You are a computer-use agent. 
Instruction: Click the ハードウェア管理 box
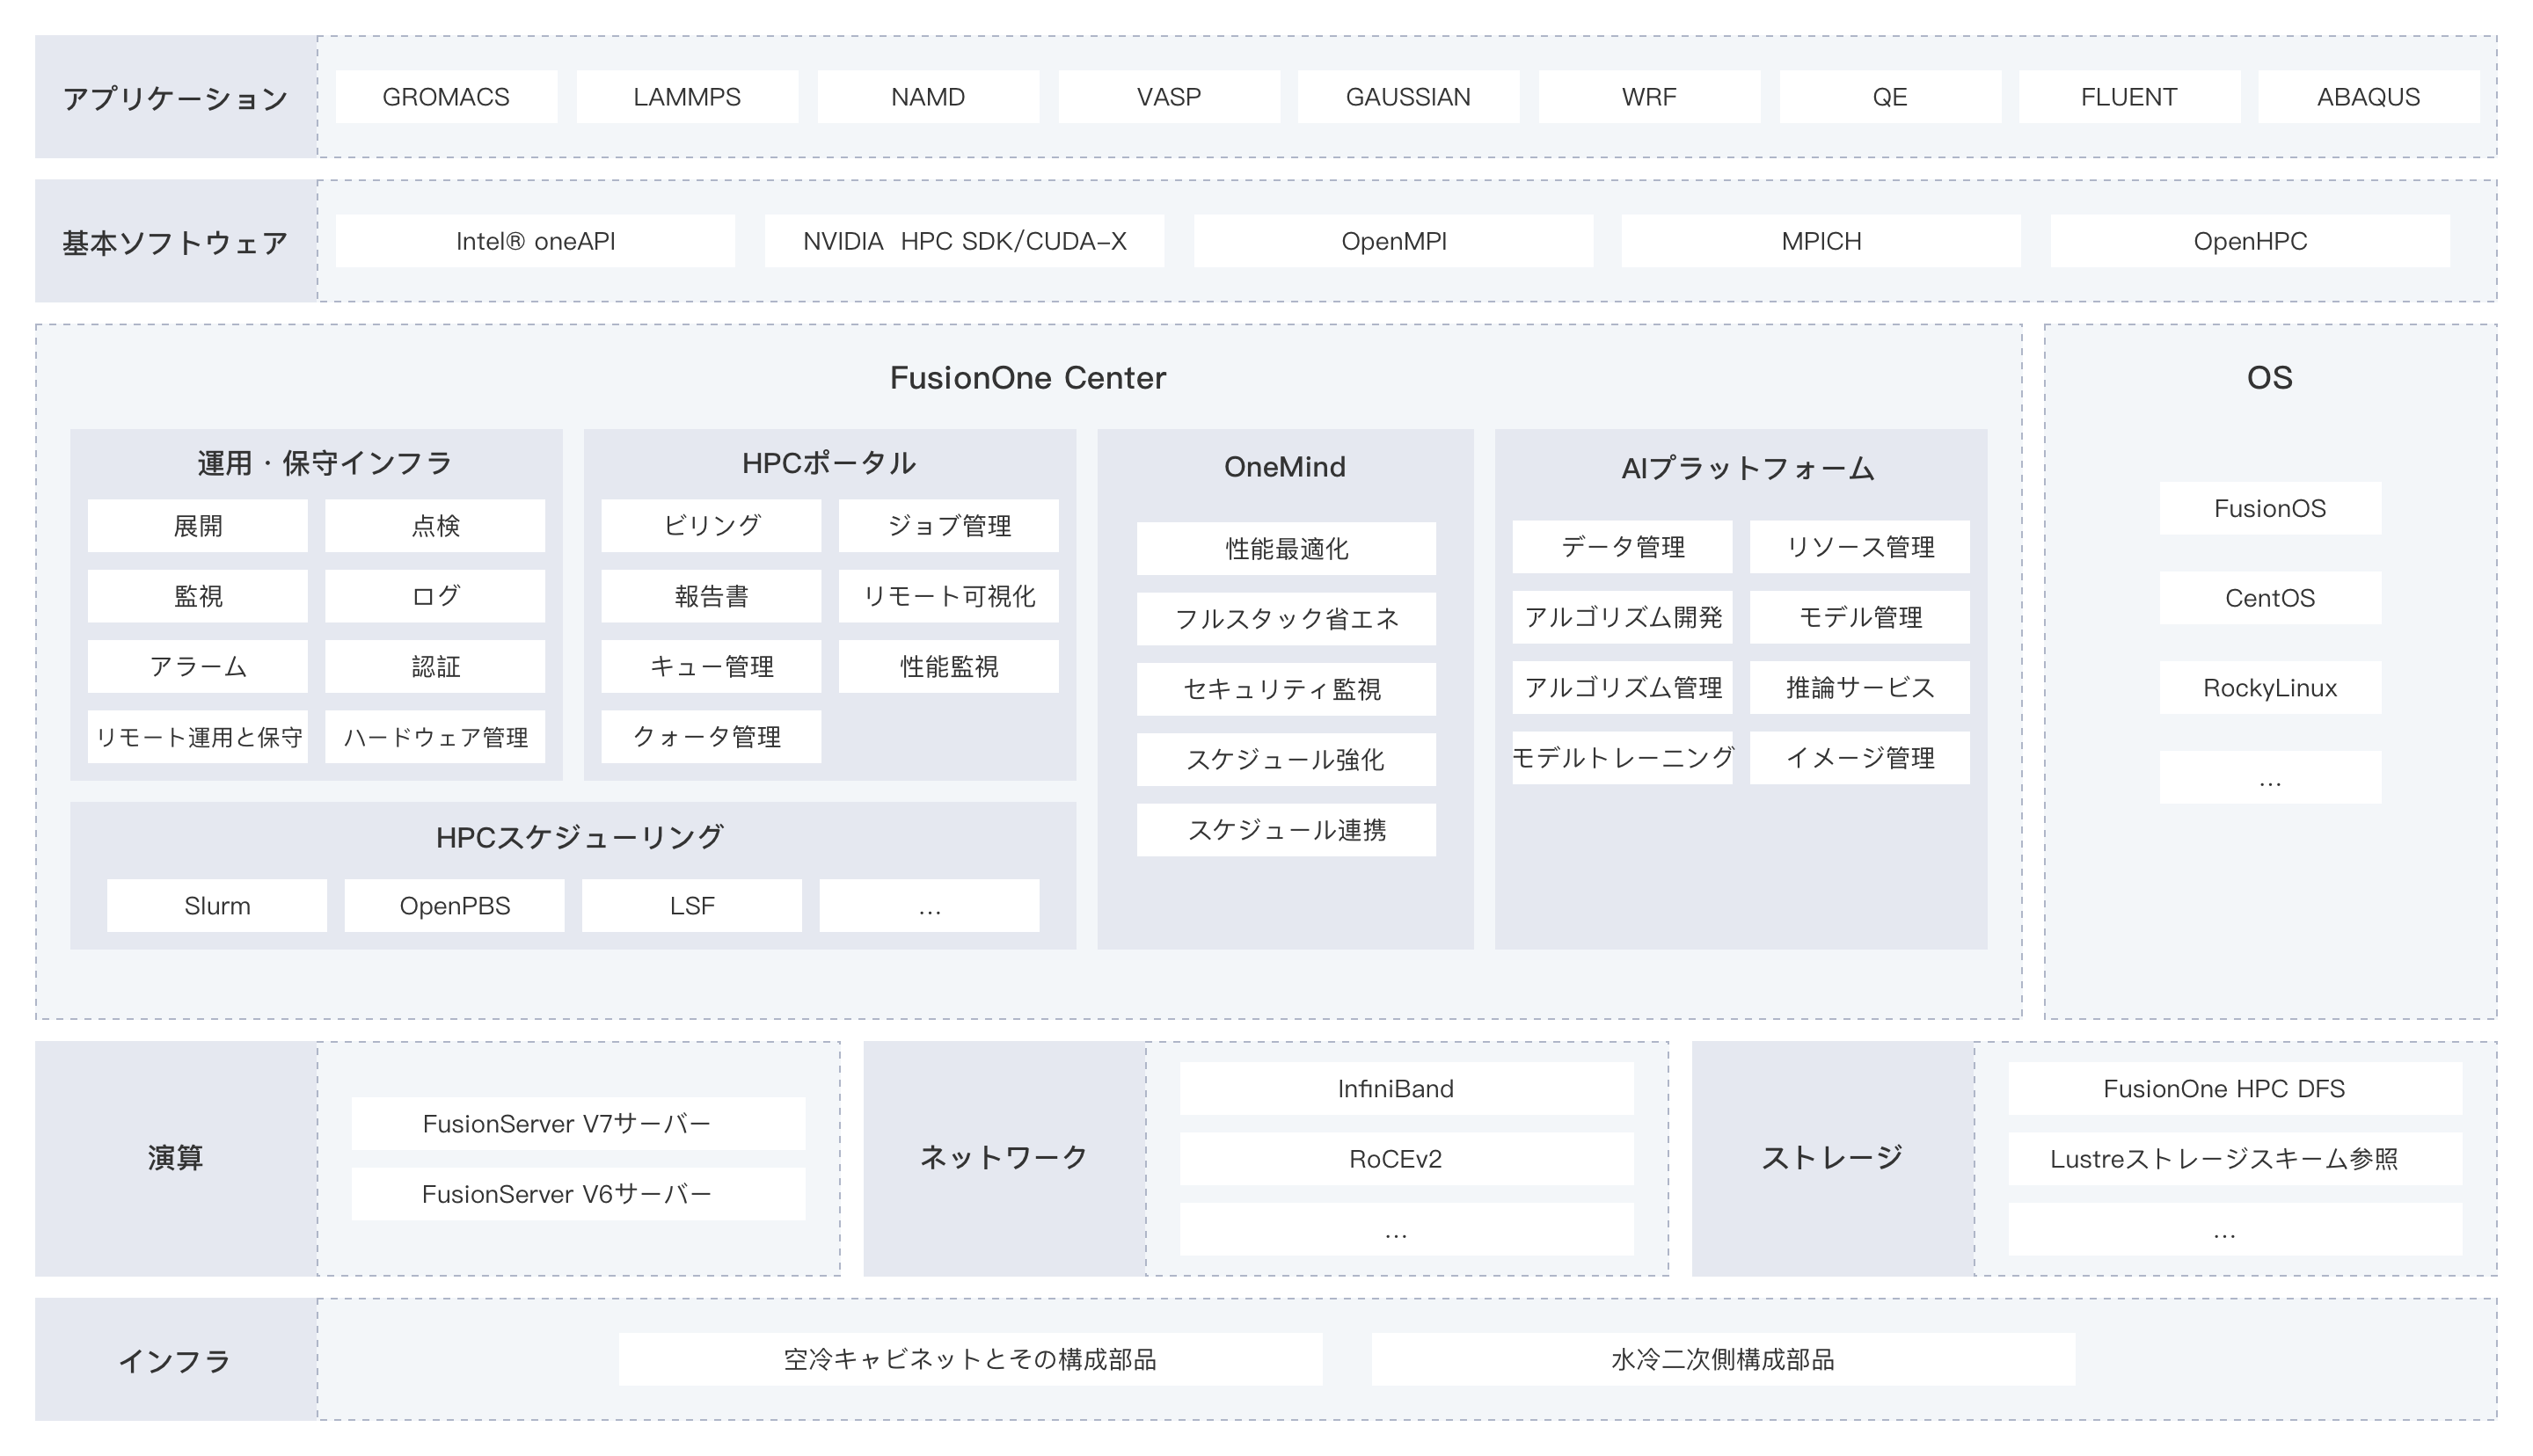pyautogui.click(x=435, y=737)
